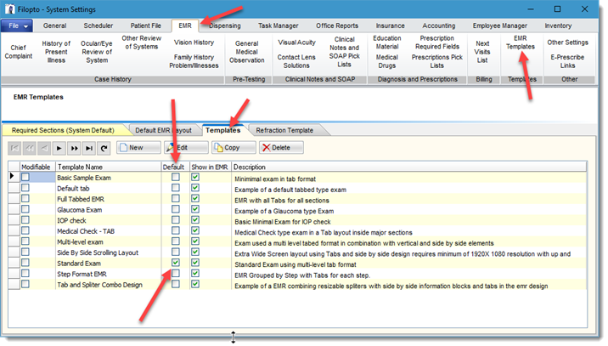Image resolution: width=608 pixels, height=346 pixels.
Task: Toggle Modifiable checkbox for Basic Sample Exam
Action: [x=25, y=177]
